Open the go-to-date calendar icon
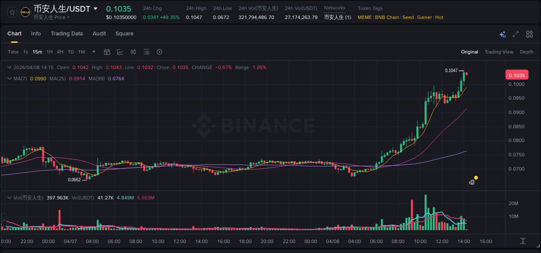The height and width of the screenshot is (253, 541). click(x=107, y=52)
